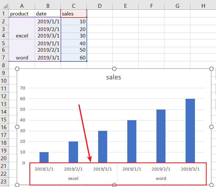216x187 pixels.
Task: Select cell B3 with 2019/2/1
Action: [x=48, y=29]
